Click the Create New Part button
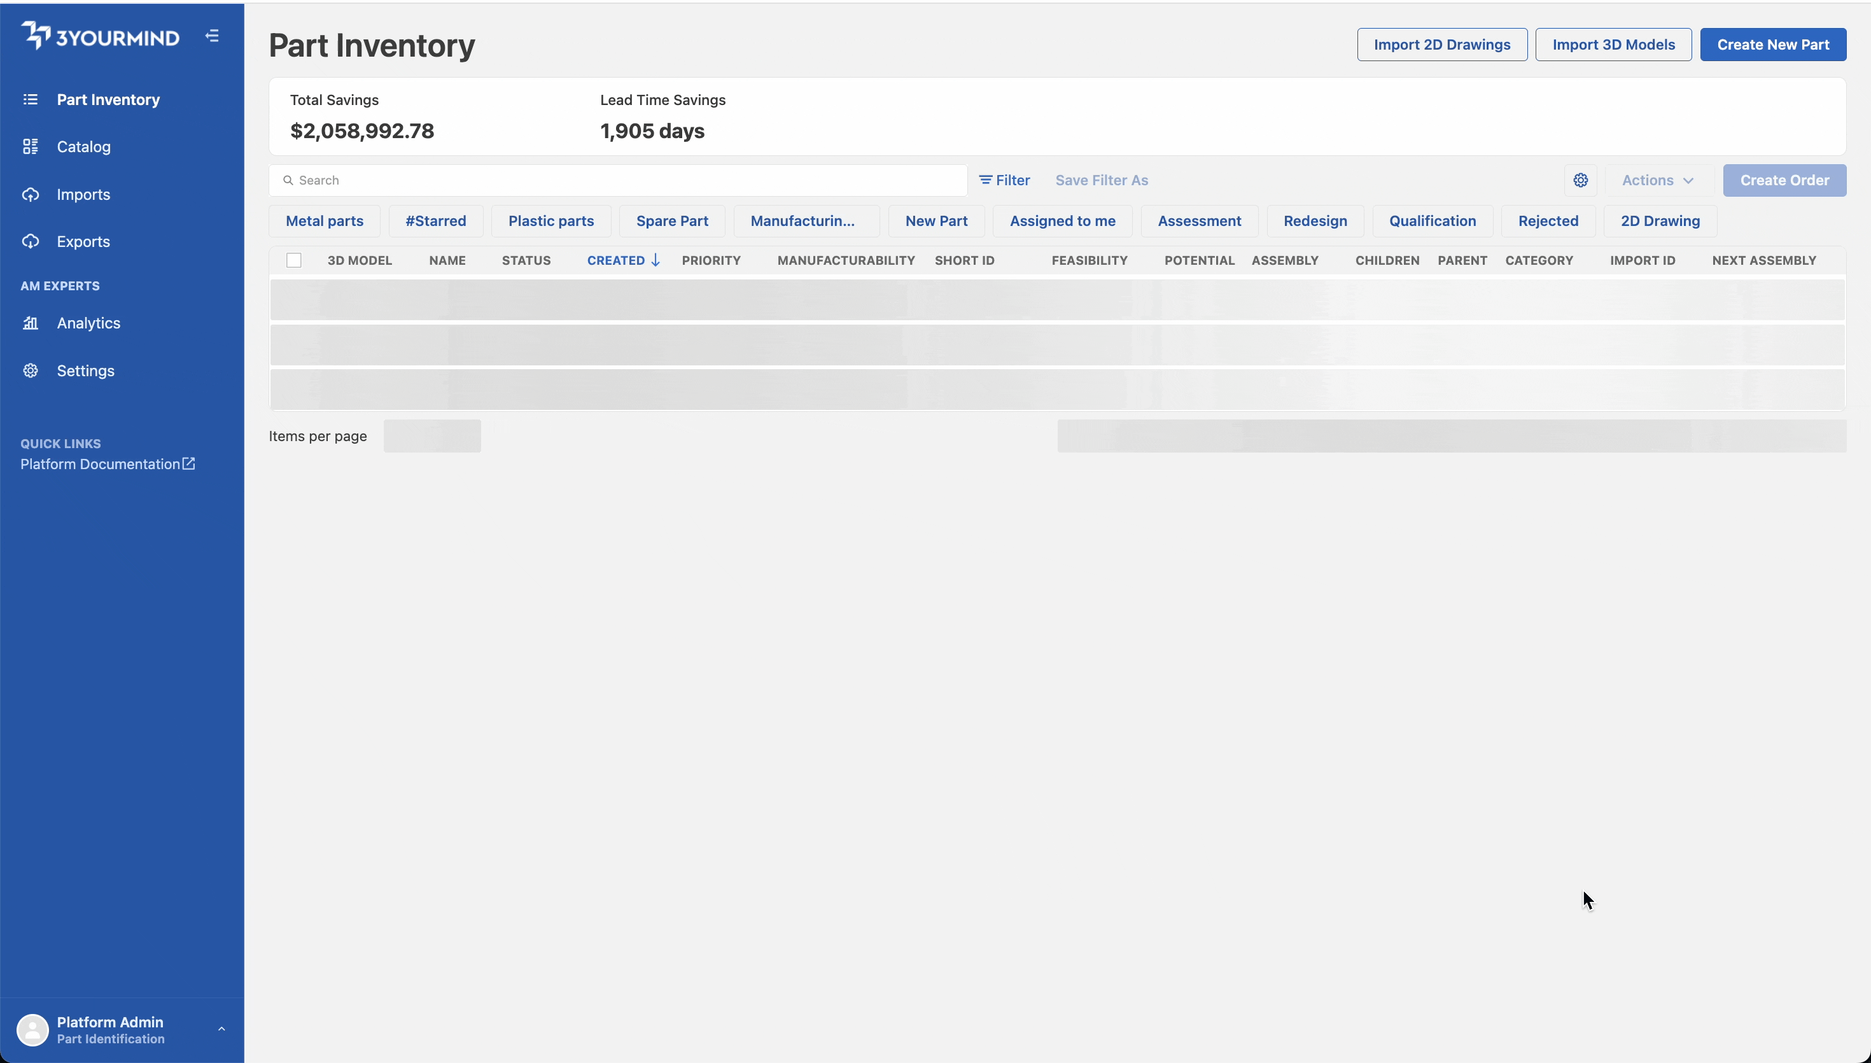Image resolution: width=1871 pixels, height=1063 pixels. point(1772,45)
